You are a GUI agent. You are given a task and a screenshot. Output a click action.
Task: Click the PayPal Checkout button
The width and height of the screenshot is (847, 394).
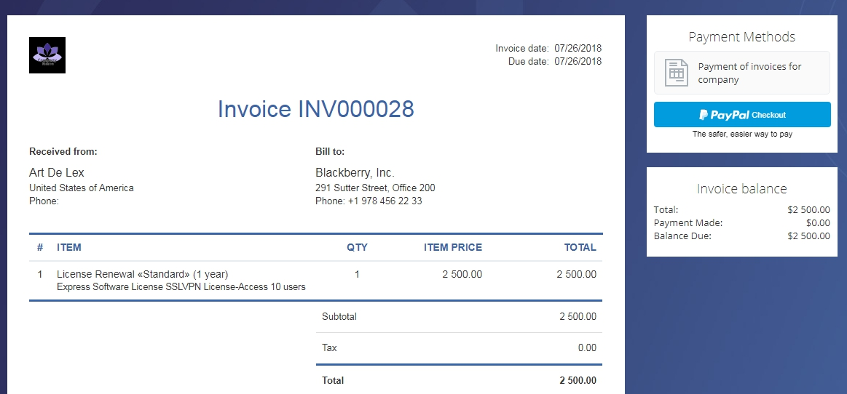(x=741, y=114)
